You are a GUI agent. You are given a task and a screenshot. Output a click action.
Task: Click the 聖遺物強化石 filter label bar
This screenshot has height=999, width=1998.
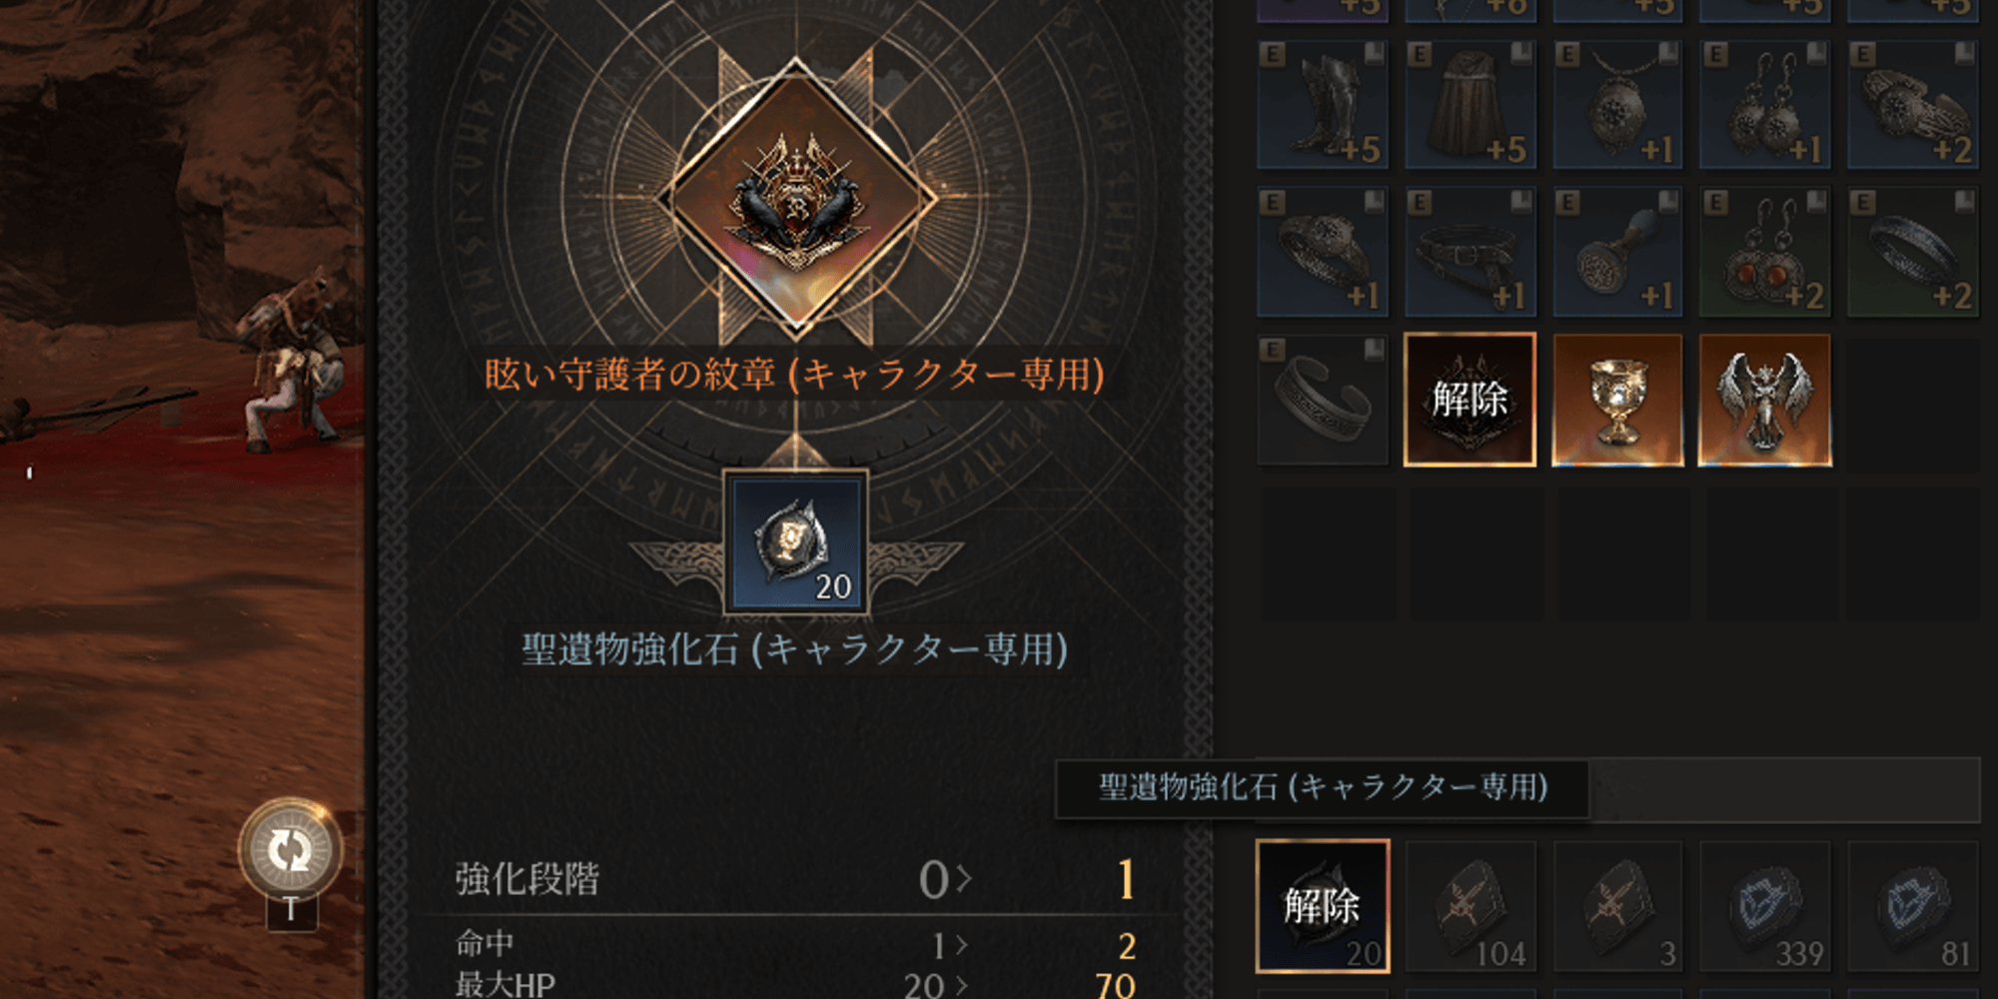click(1323, 789)
